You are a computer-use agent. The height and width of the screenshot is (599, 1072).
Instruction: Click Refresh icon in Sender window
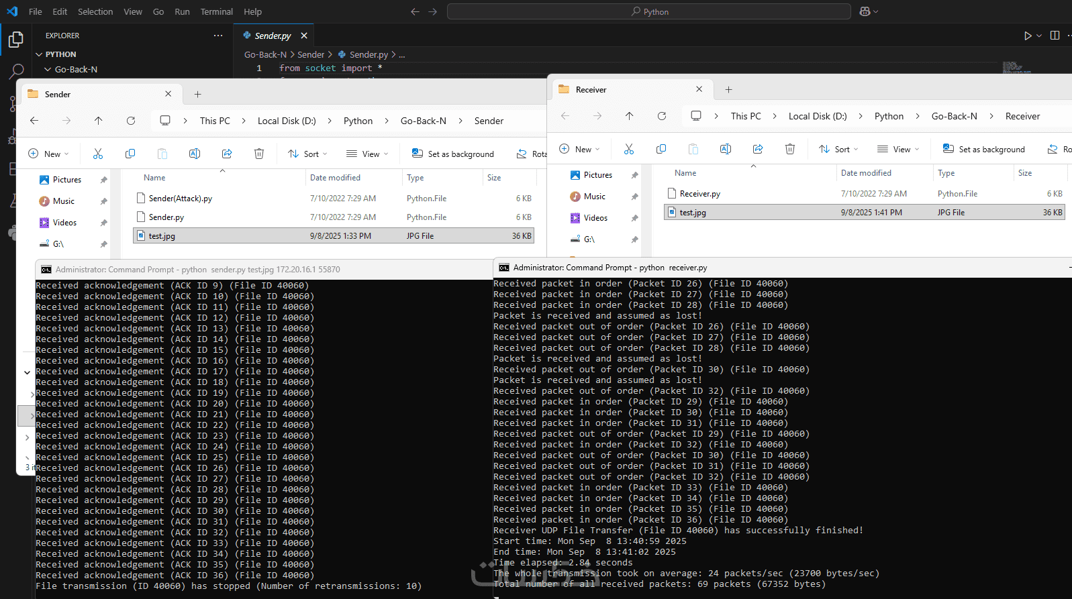131,121
